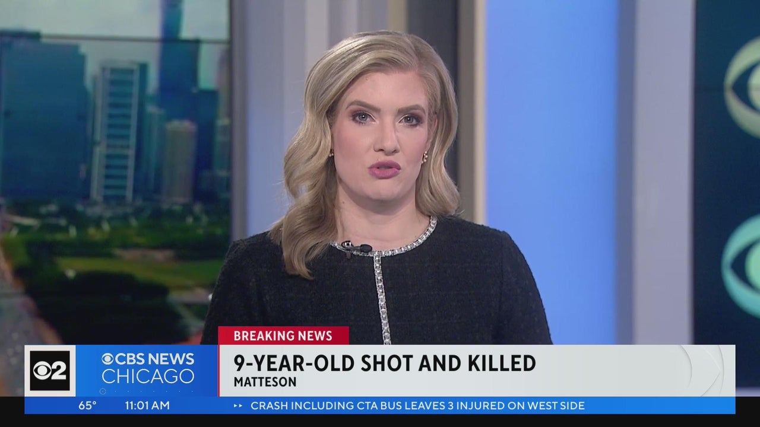Select the red BREAKING NEWS banner
760x427 pixels.
click(x=283, y=336)
